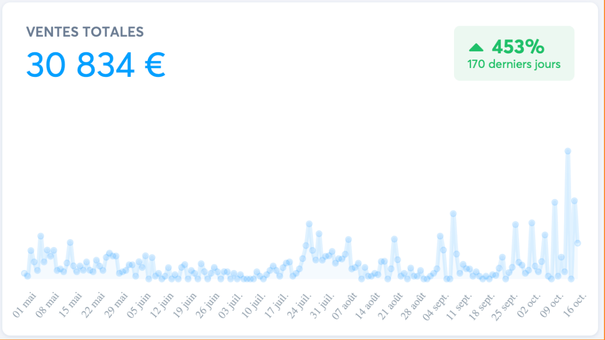Select the "21 août" date label

[x=391, y=305]
